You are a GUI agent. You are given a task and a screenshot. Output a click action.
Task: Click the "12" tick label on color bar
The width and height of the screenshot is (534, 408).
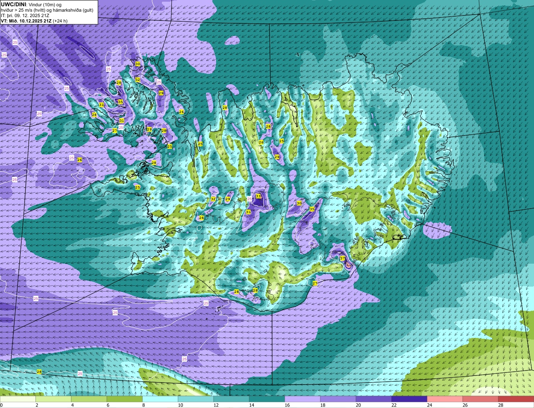216,405
